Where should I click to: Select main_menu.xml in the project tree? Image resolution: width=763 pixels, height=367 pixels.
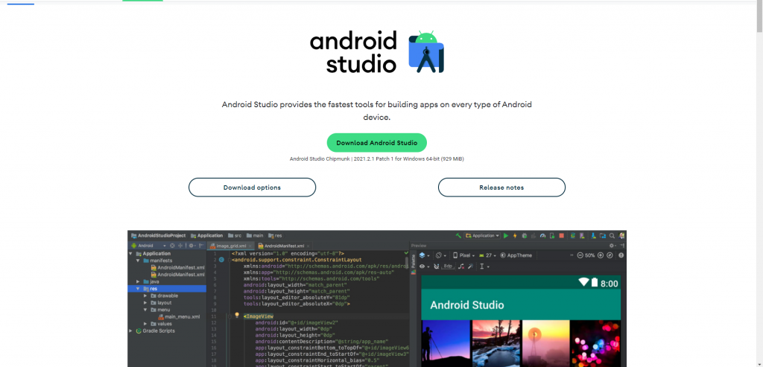coord(179,317)
